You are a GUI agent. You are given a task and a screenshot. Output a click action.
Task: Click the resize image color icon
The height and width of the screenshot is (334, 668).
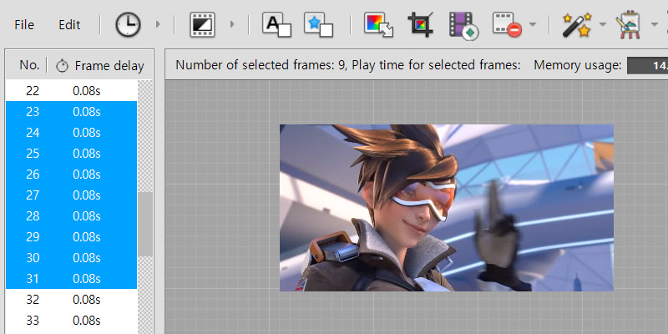378,25
